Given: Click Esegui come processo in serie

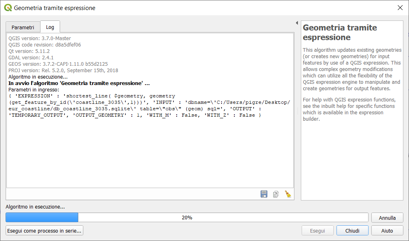Looking at the screenshot, I should [44, 231].
